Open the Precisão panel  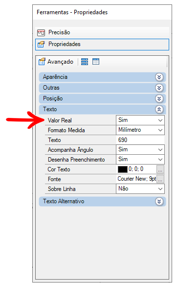[x=102, y=33]
